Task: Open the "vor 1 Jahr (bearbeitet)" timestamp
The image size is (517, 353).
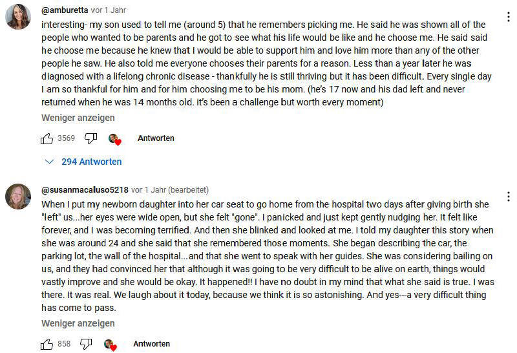Action: click(170, 190)
